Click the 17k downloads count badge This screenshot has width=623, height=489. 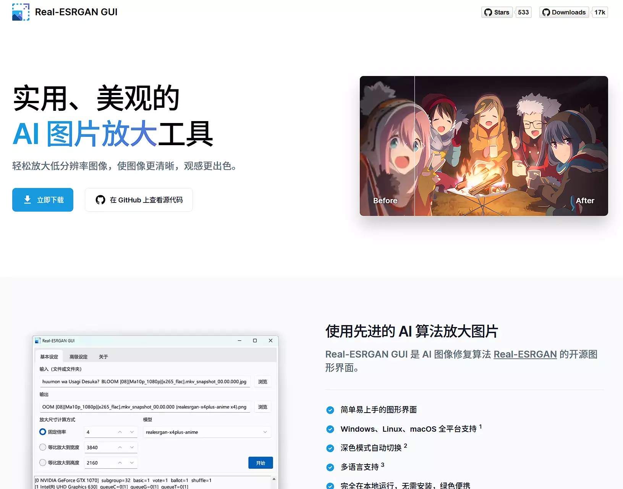click(600, 12)
